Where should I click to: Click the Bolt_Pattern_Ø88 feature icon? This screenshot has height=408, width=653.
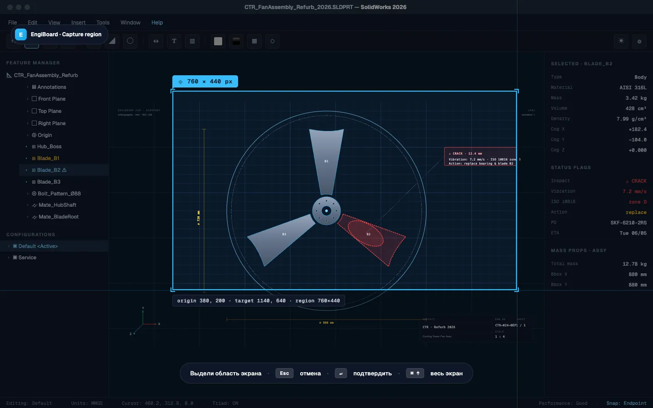coord(34,194)
